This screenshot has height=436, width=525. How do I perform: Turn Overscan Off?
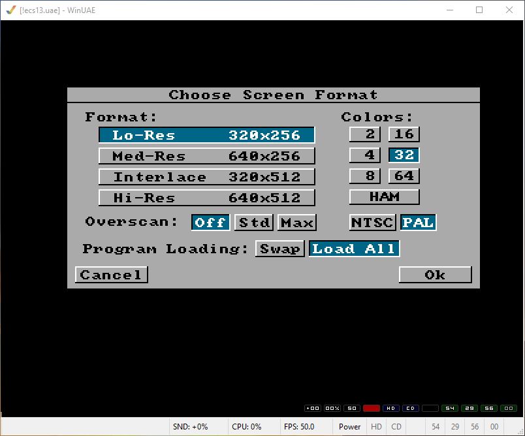(x=210, y=223)
